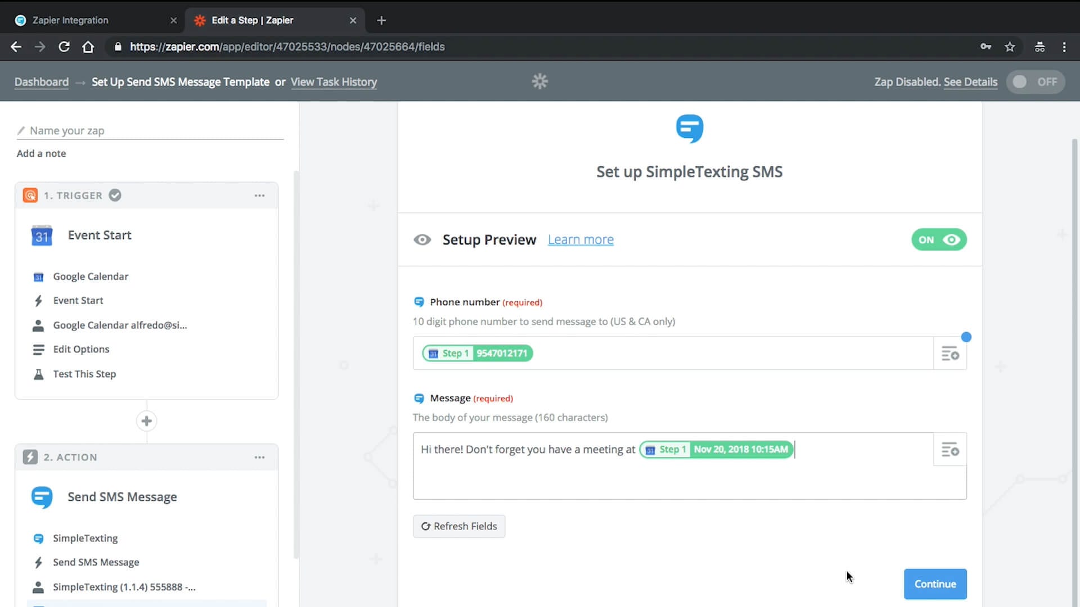The height and width of the screenshot is (607, 1080).
Task: Click the Step 1 Nov 20, 2018 pill
Action: point(716,450)
